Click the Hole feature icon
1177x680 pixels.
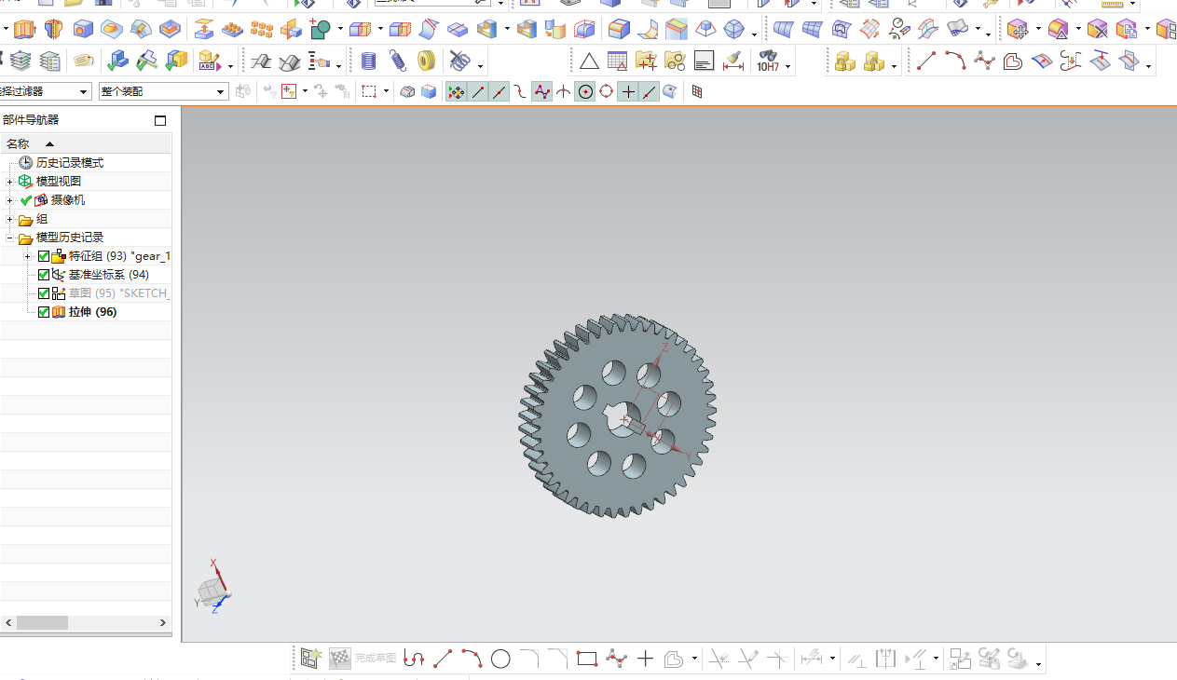[x=83, y=30]
